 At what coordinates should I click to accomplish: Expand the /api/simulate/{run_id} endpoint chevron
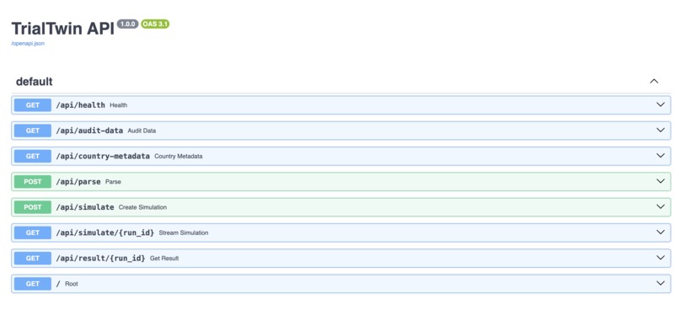point(660,232)
